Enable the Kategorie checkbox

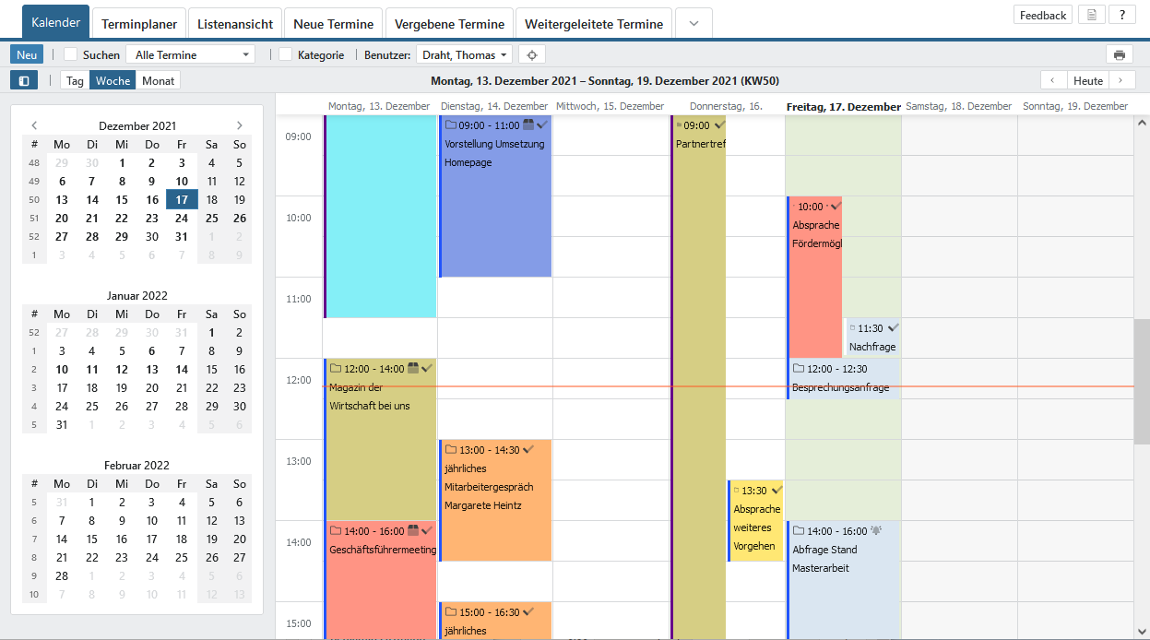click(x=286, y=54)
